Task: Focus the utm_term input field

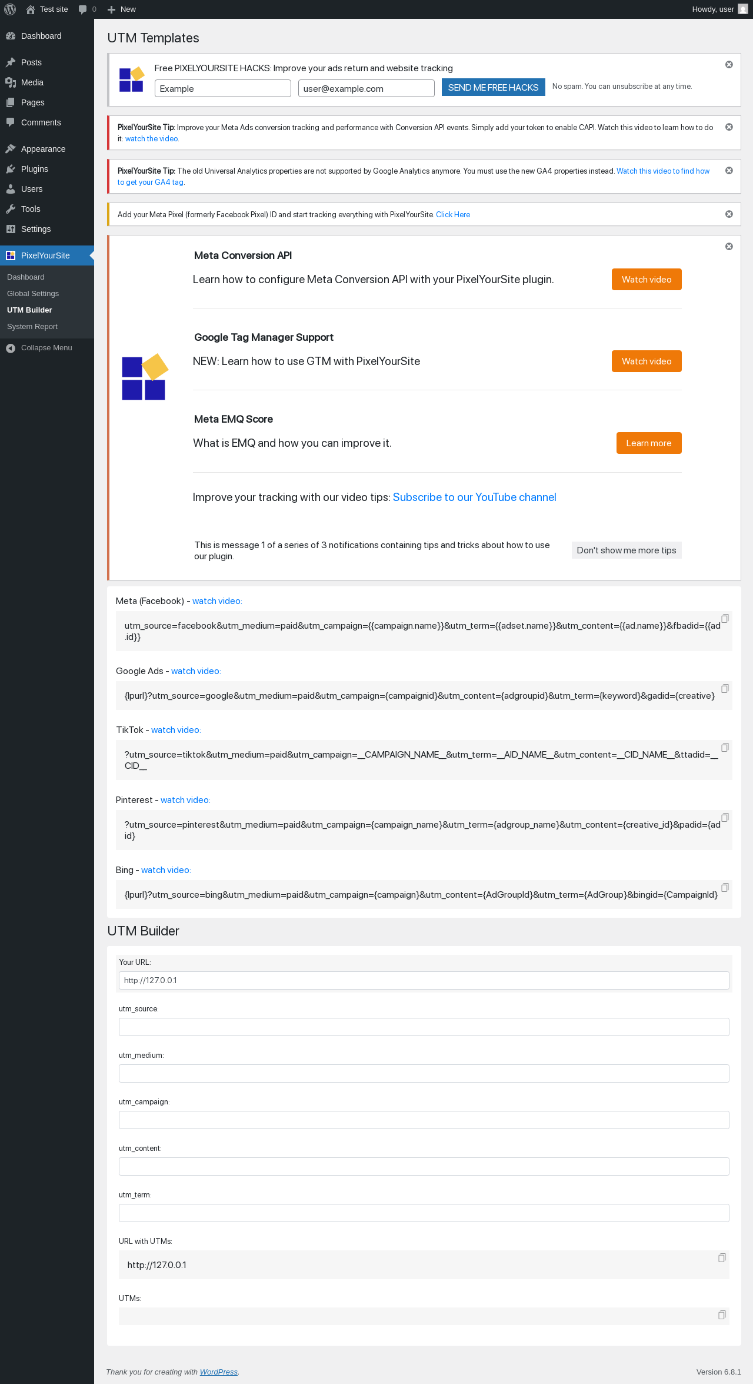Action: 424,1213
